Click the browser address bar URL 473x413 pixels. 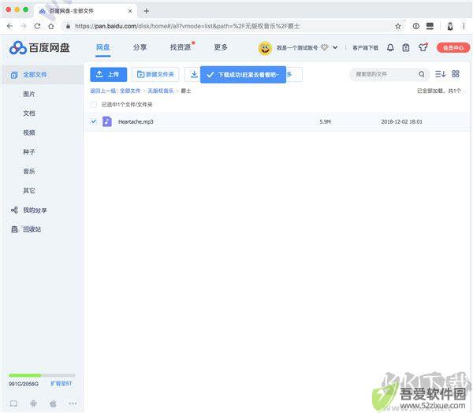187,26
